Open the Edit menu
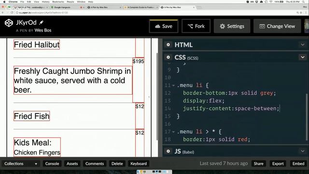Viewport: 309px width, 174px height. 29,1
